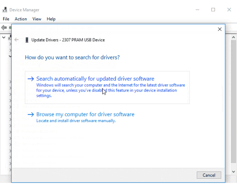Click the dialog back arrow

click(17, 40)
